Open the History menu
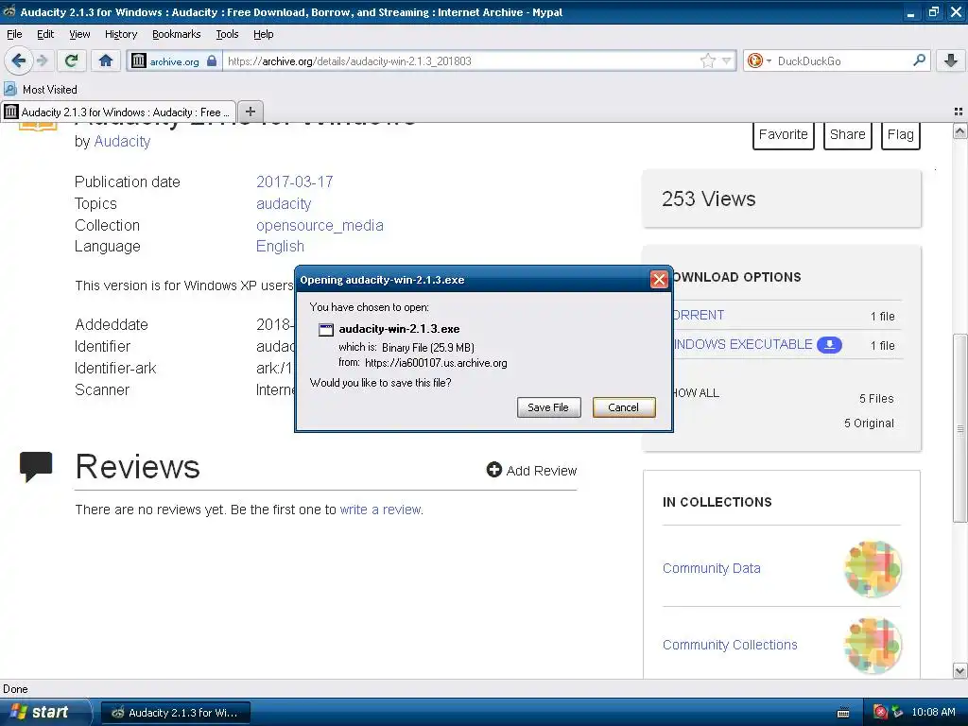This screenshot has width=968, height=726. pyautogui.click(x=121, y=34)
